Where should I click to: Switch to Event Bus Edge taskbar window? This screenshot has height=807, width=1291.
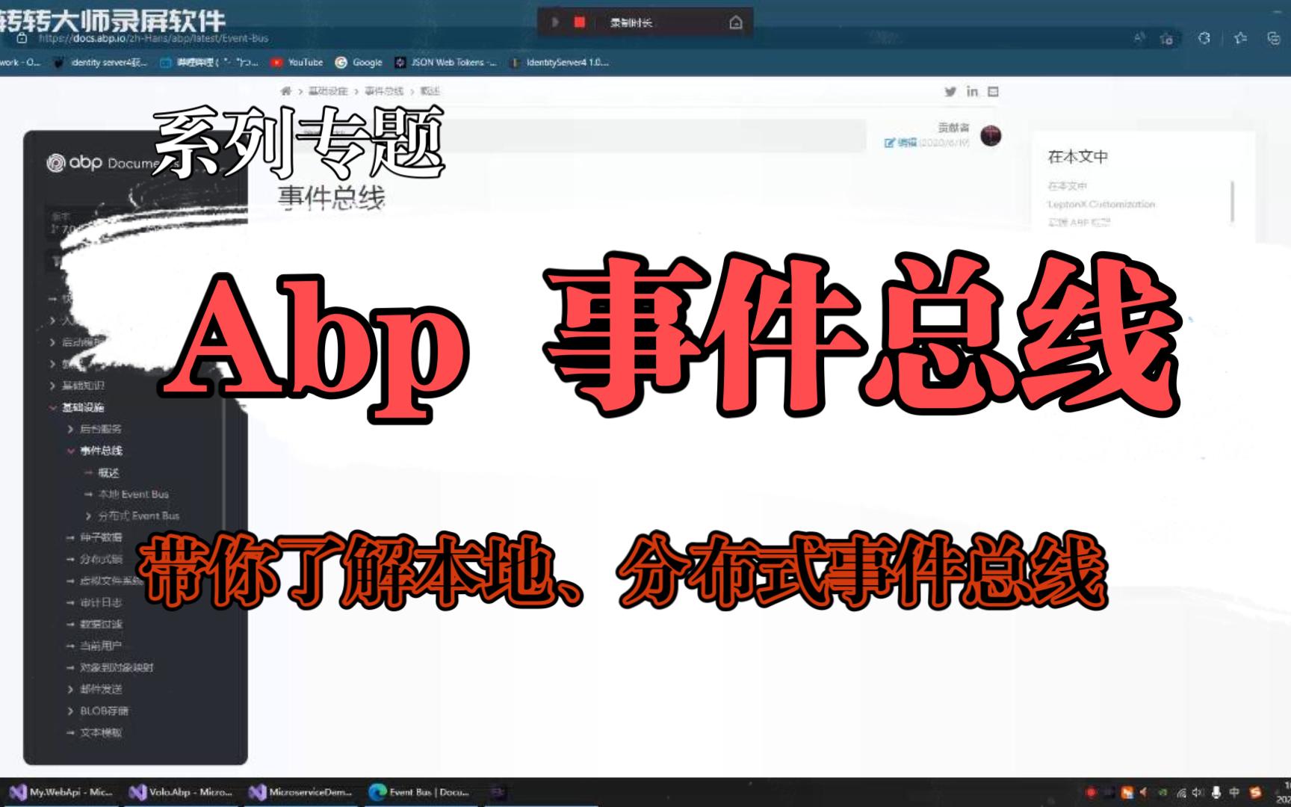click(x=420, y=792)
